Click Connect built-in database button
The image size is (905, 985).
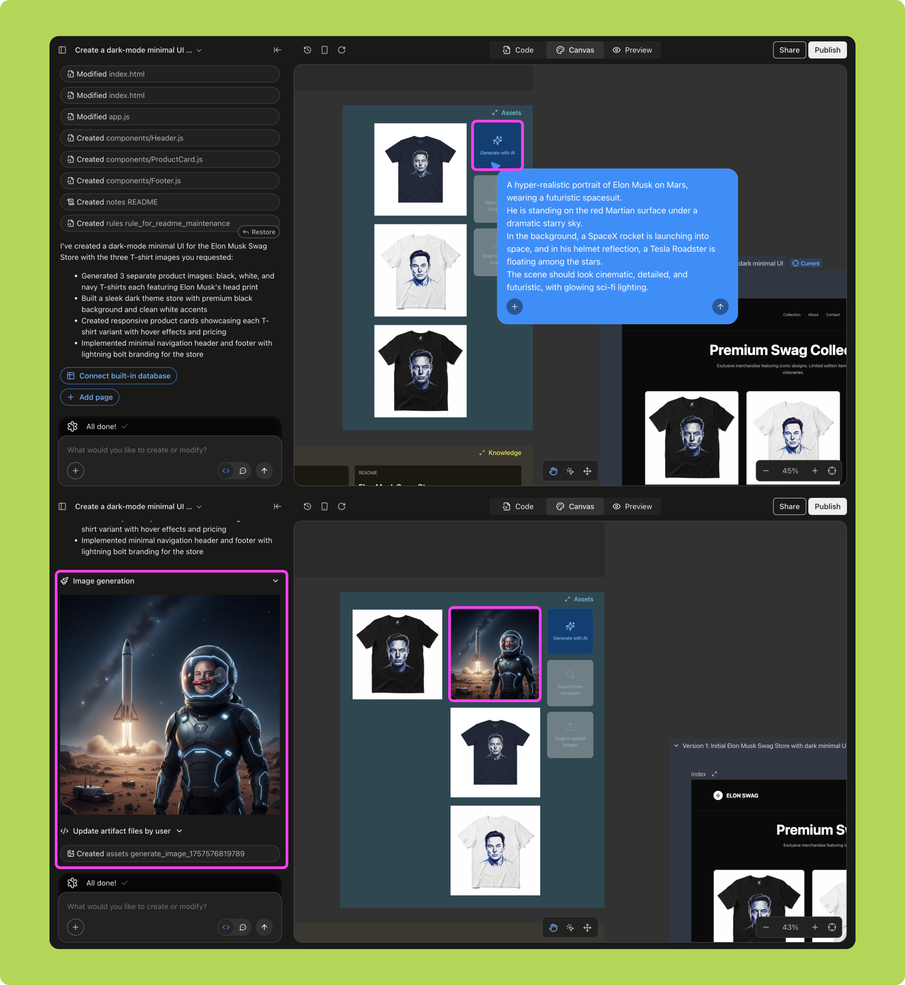click(118, 376)
